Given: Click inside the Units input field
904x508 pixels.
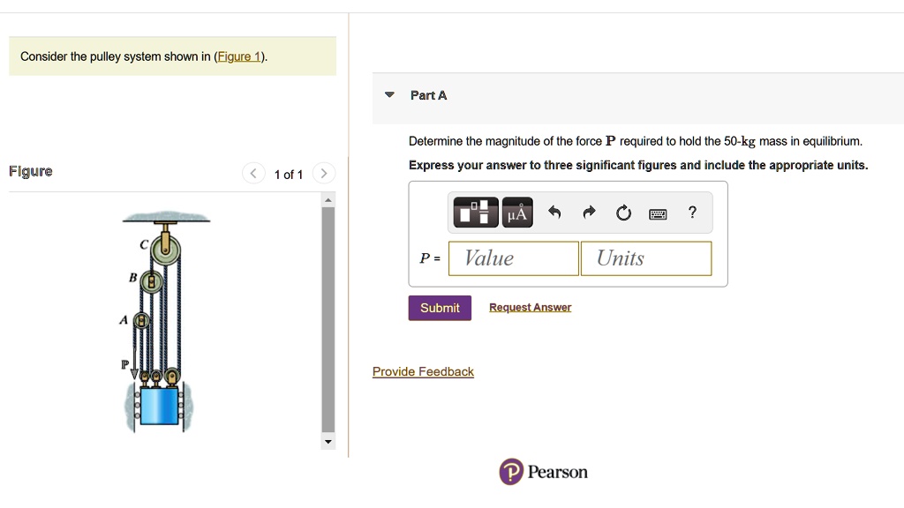Looking at the screenshot, I should [645, 258].
